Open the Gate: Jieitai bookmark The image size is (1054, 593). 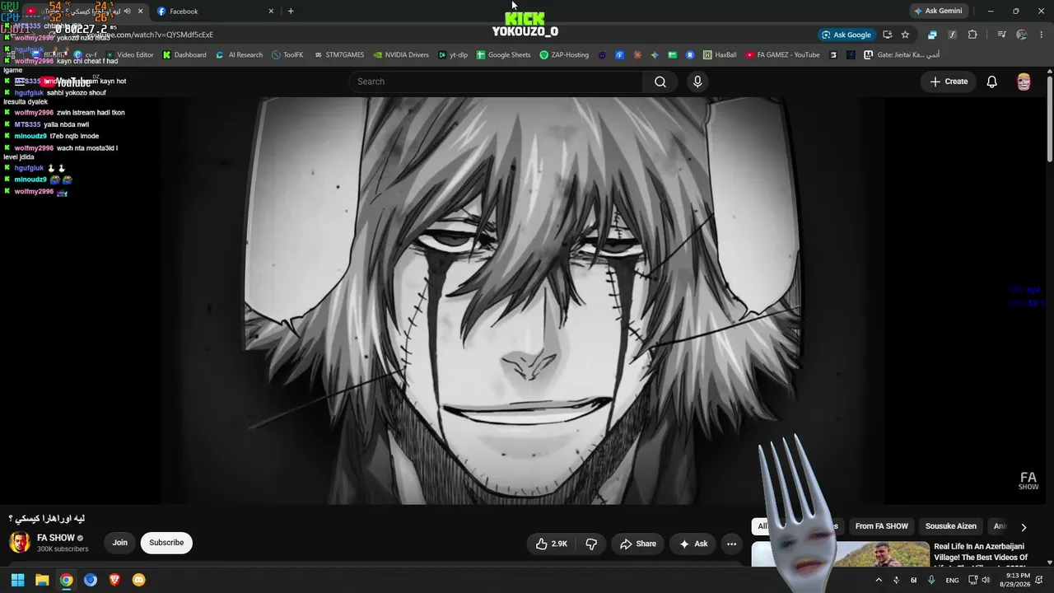[x=901, y=55]
